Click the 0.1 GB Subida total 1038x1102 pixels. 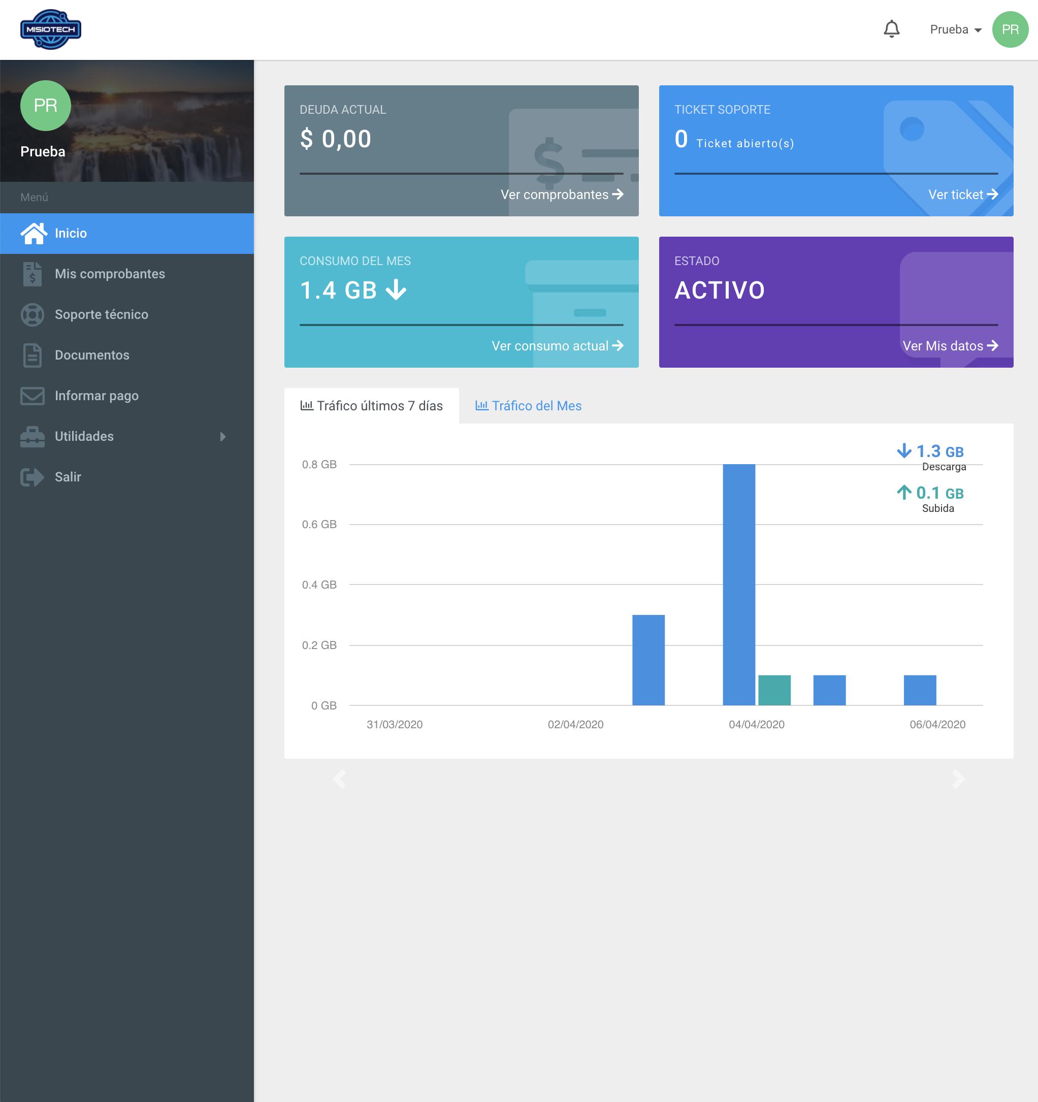pyautogui.click(x=940, y=493)
